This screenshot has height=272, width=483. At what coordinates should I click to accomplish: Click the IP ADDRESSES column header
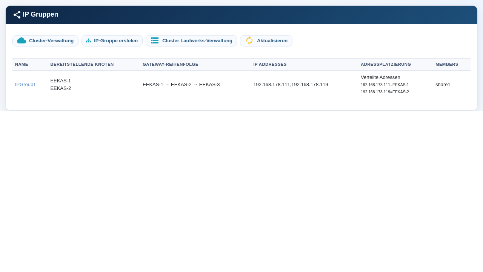tap(270, 64)
